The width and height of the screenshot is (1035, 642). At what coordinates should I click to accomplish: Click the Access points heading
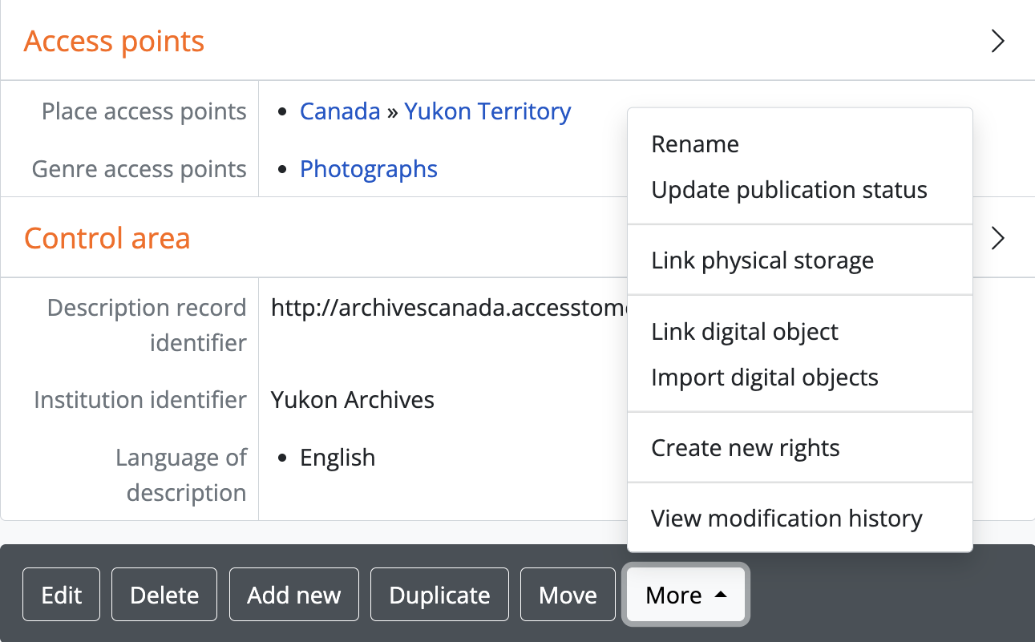[x=114, y=41]
